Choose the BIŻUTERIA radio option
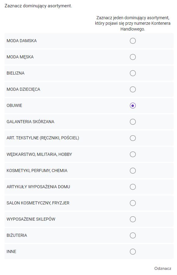Screen dimensions: 177x275 (x=133, y=235)
